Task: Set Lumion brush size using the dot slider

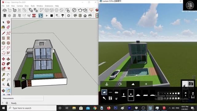Action: pyautogui.click(x=169, y=93)
